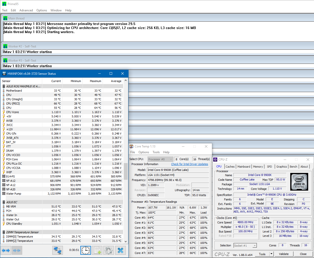The width and height of the screenshot is (314, 258).
Task: Open the Options menu in Core Temp
Action: (143, 152)
